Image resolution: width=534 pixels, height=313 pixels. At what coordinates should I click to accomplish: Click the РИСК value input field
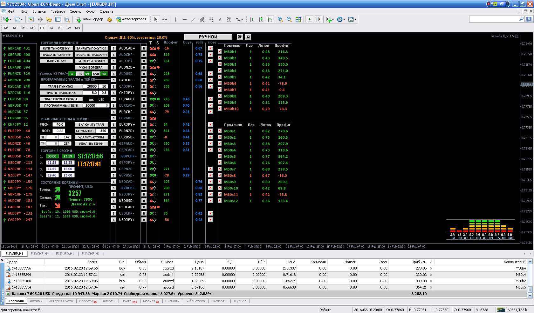[59, 124]
